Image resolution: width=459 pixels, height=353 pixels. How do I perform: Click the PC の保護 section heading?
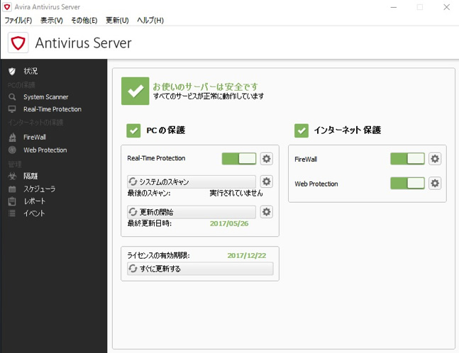[166, 130]
